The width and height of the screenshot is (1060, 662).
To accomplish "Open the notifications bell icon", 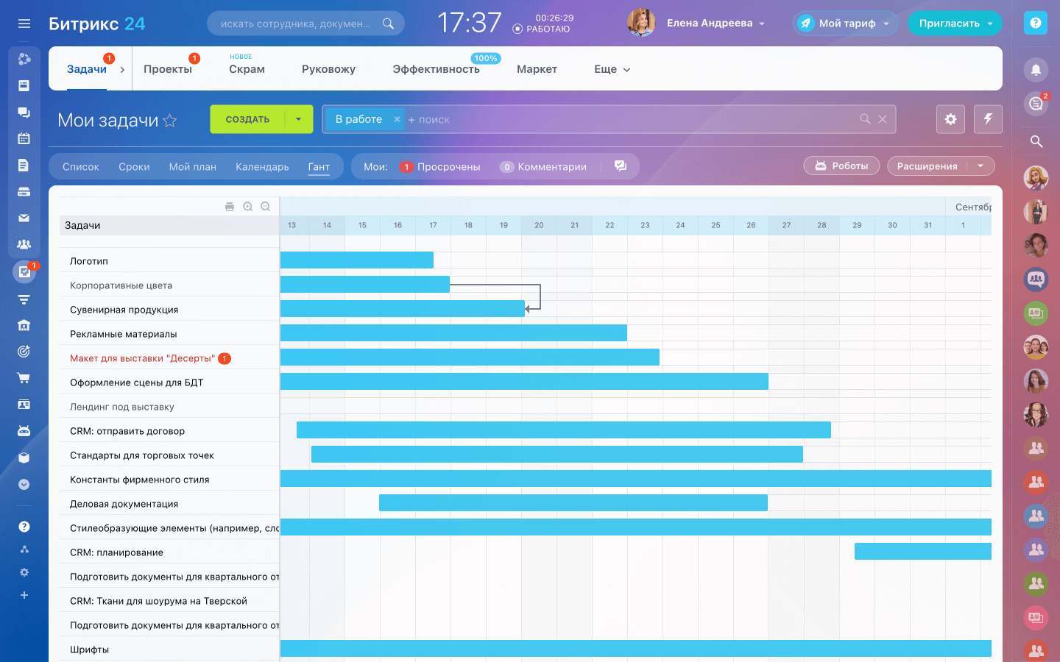I will click(x=1036, y=70).
